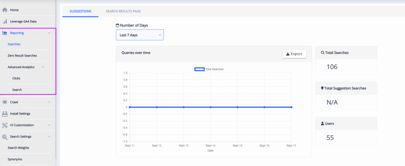Select the Suggestions tab
405x166 pixels.
pos(80,11)
